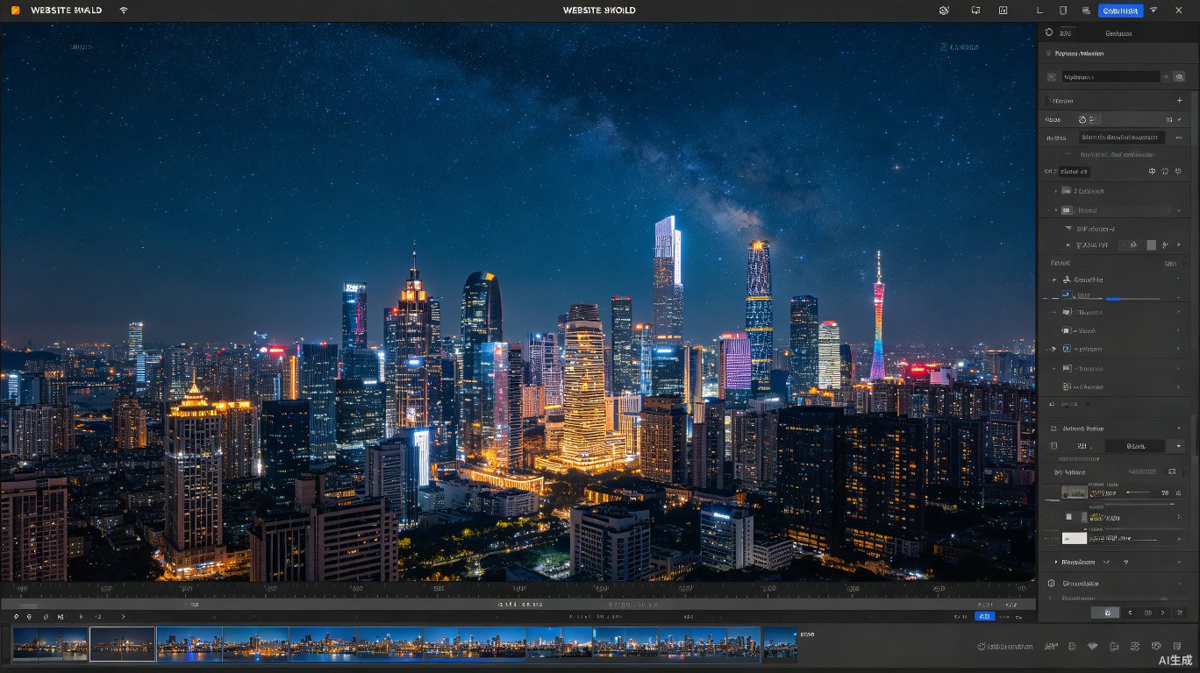Click the first icon in timeline toolbar
This screenshot has width=1200, height=673.
(x=16, y=616)
